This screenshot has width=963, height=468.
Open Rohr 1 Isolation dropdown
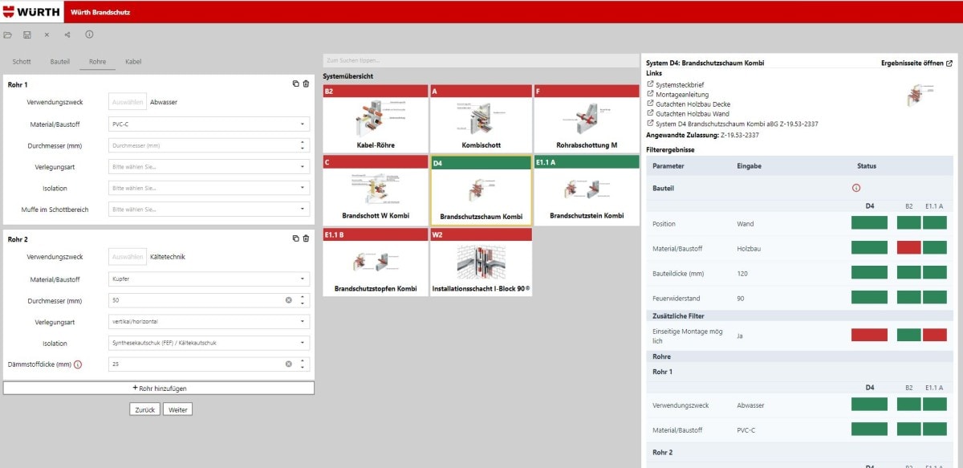coord(209,188)
